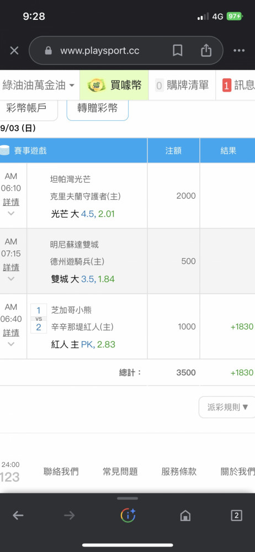Open the 聯絡我們 footer link
The height and width of the screenshot is (552, 255).
[x=61, y=471]
